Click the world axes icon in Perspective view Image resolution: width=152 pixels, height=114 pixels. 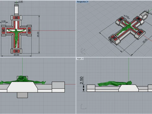click(x=83, y=51)
